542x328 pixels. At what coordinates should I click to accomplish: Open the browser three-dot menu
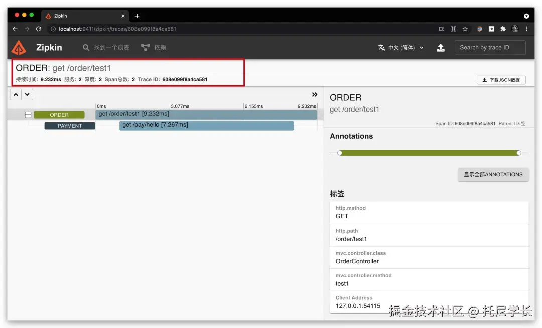[x=526, y=29]
